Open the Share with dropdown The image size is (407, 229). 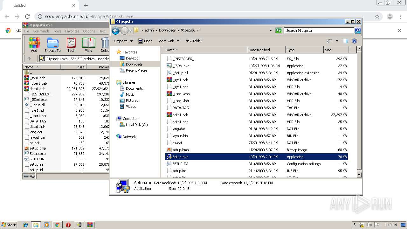(168, 41)
